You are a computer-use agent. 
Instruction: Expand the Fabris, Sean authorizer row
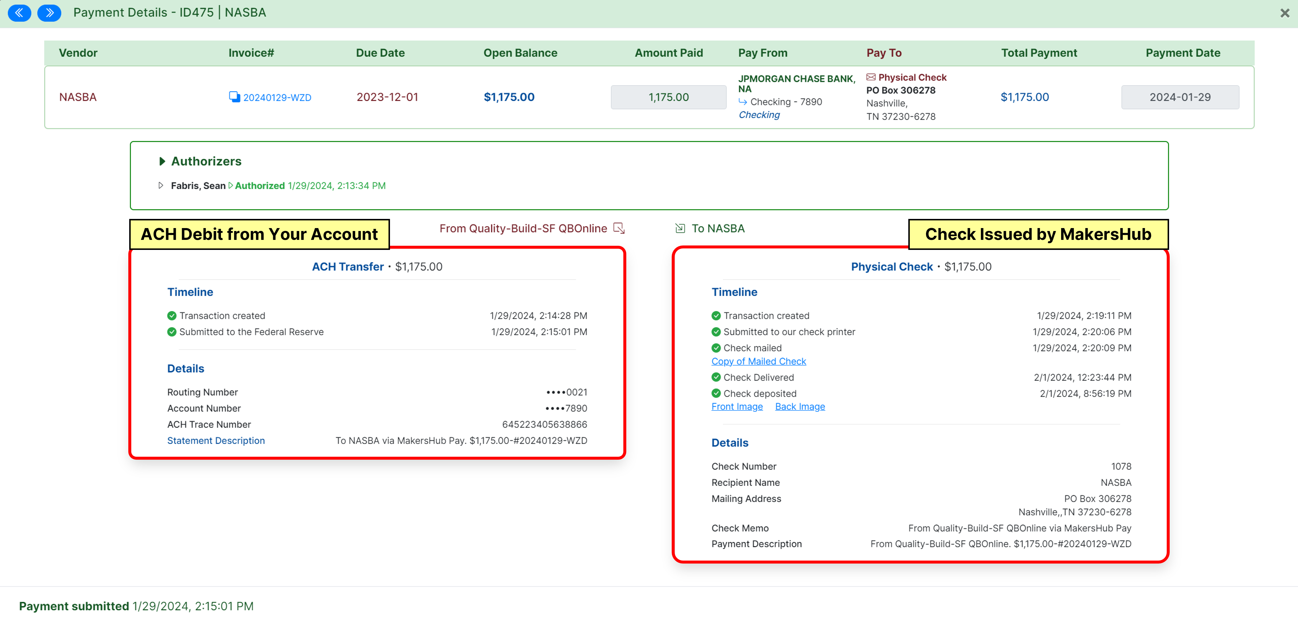coord(161,186)
